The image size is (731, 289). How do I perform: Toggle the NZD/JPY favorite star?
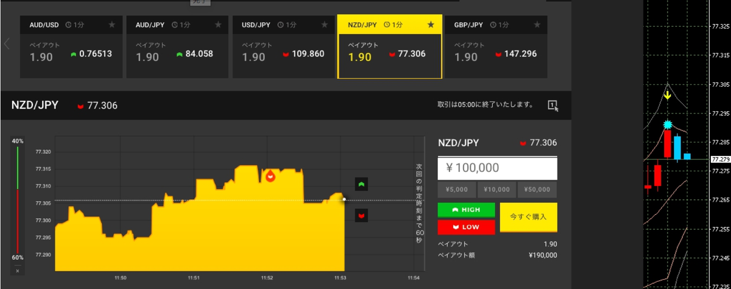[x=431, y=25]
